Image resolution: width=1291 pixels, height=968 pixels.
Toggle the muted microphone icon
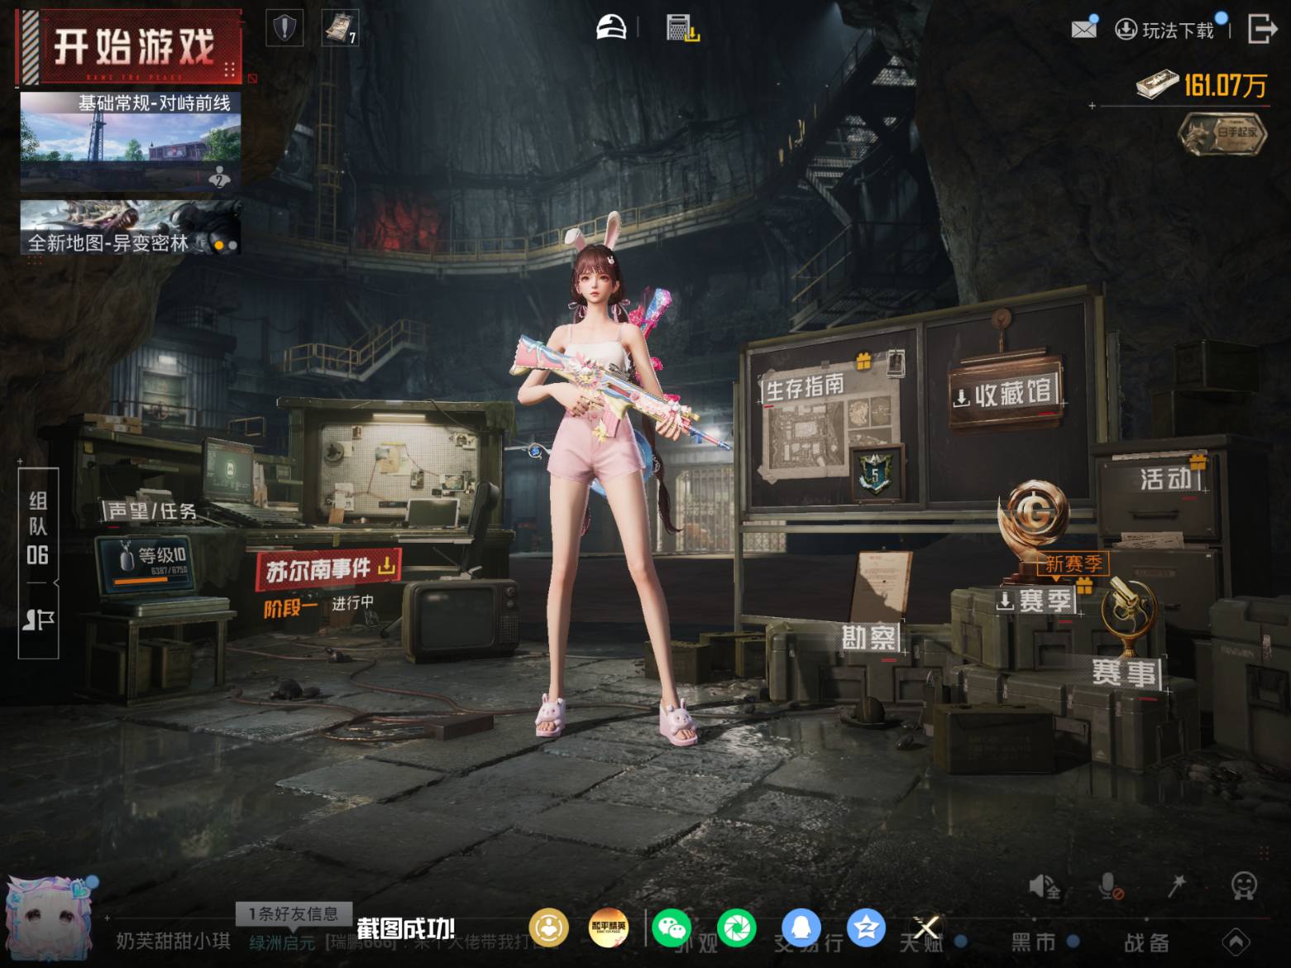click(x=1110, y=886)
